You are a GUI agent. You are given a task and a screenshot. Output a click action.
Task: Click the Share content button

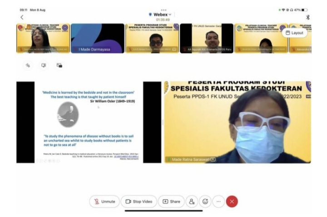click(171, 202)
